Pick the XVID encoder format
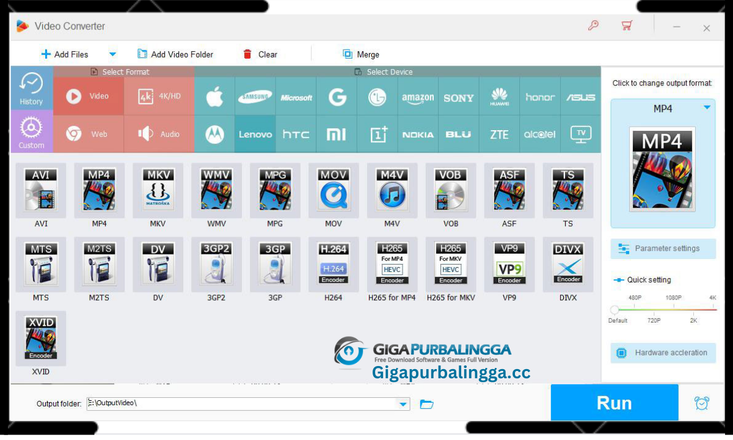Screen dimensions: 733x440 tap(41, 339)
